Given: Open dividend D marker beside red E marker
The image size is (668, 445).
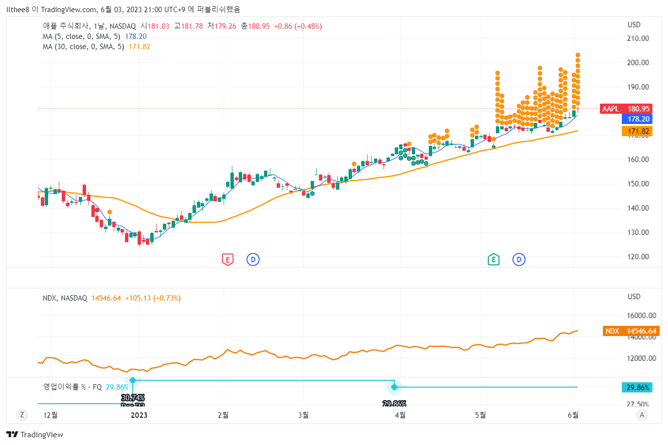Looking at the screenshot, I should click(253, 260).
